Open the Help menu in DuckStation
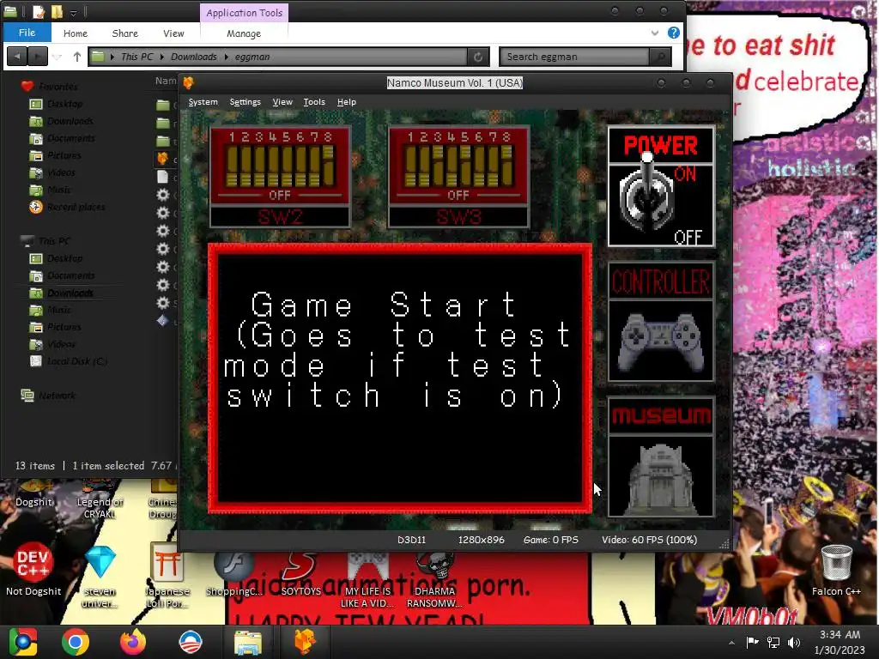879x659 pixels. (347, 102)
